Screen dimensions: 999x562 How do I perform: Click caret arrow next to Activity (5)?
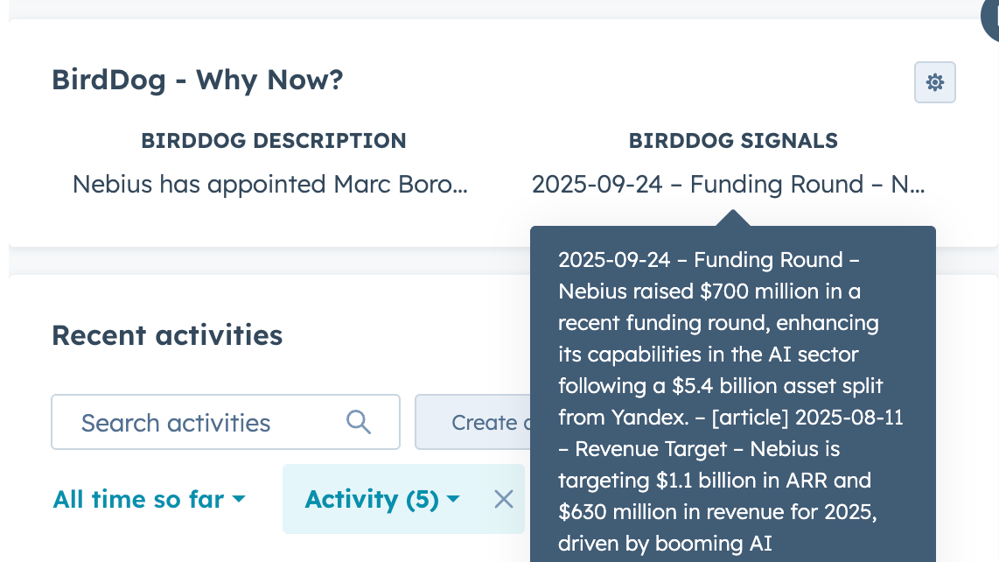[x=453, y=500]
